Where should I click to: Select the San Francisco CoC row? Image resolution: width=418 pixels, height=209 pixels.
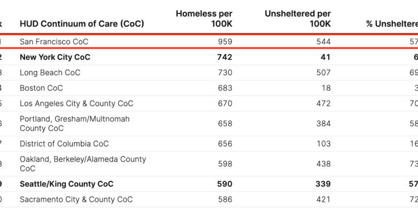coord(209,42)
